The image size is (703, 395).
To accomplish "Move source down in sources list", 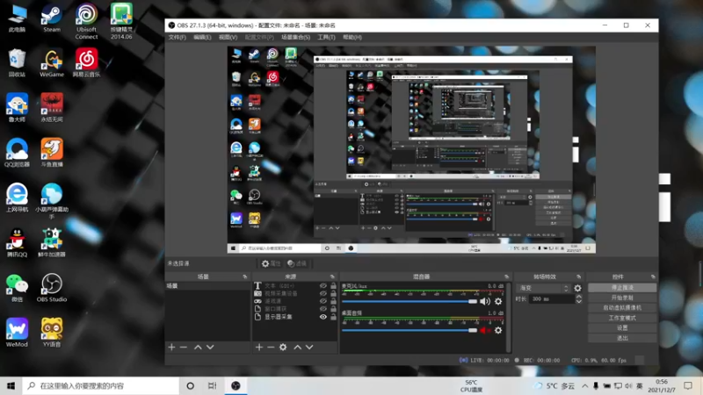I will tap(309, 347).
